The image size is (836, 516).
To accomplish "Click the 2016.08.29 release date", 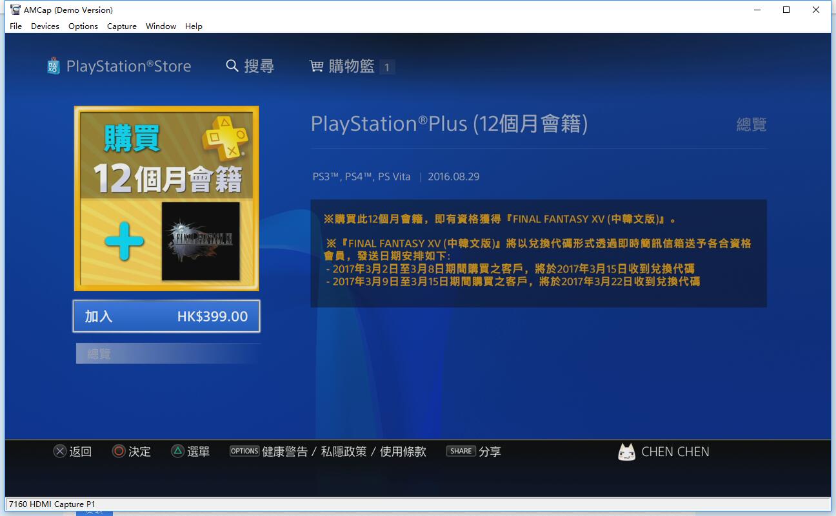I will point(453,177).
